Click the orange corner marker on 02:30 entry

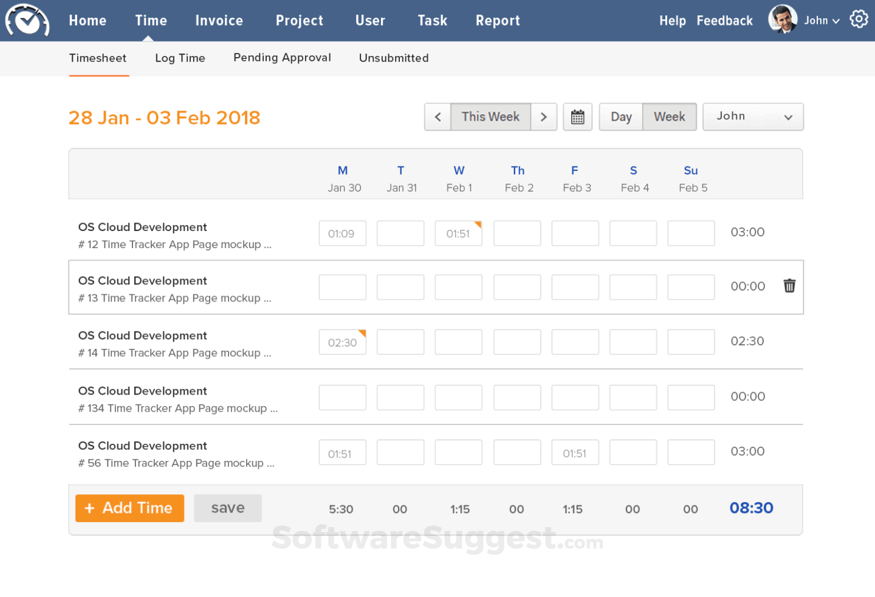tap(363, 333)
